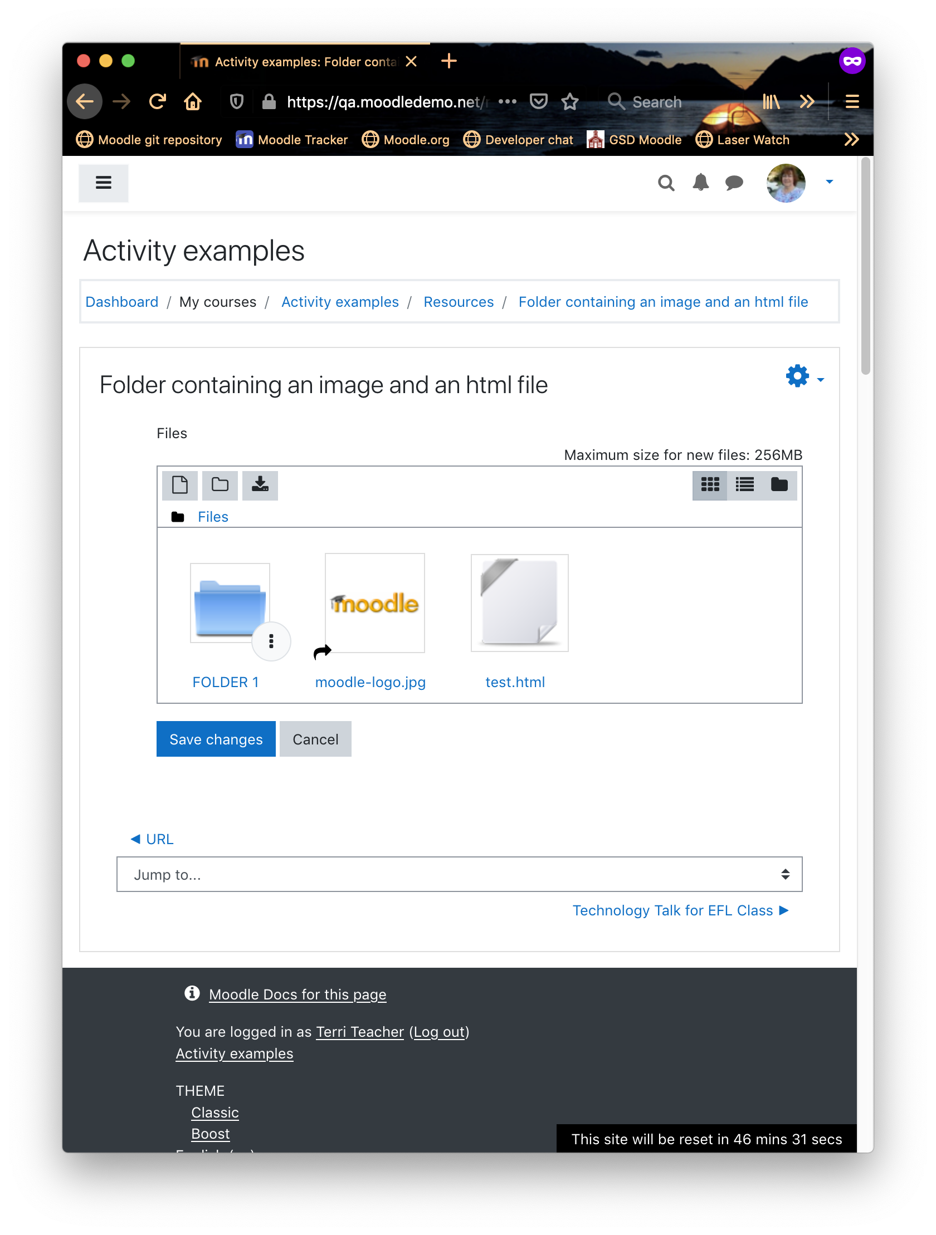The height and width of the screenshot is (1235, 936).
Task: Open the tracking protection shield icon
Action: pos(237,101)
